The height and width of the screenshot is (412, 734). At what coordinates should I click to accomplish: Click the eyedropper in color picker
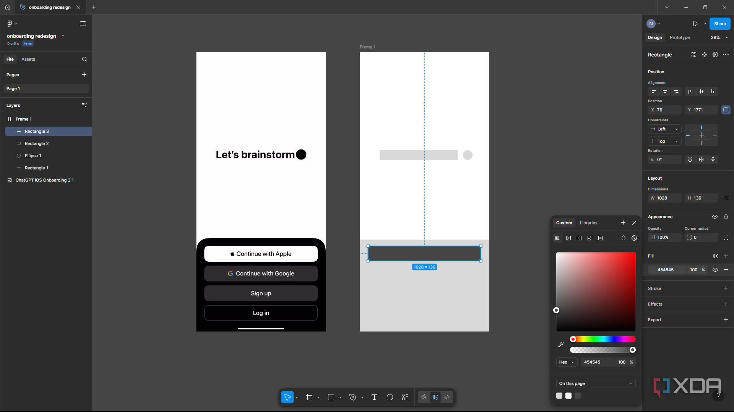(561, 344)
